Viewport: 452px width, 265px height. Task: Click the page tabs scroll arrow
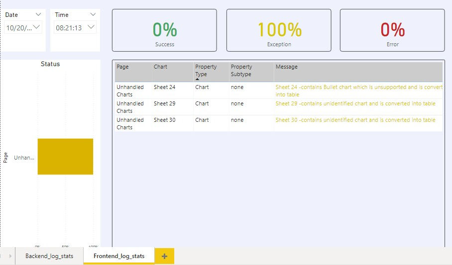pyautogui.click(x=9, y=256)
